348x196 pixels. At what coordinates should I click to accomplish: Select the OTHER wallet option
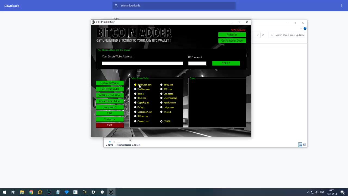161,121
